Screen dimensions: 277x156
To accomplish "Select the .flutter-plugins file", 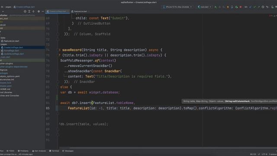I will (x=6, y=64).
